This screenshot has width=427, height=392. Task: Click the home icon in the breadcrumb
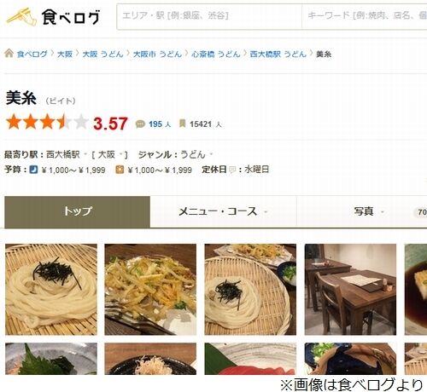point(9,53)
